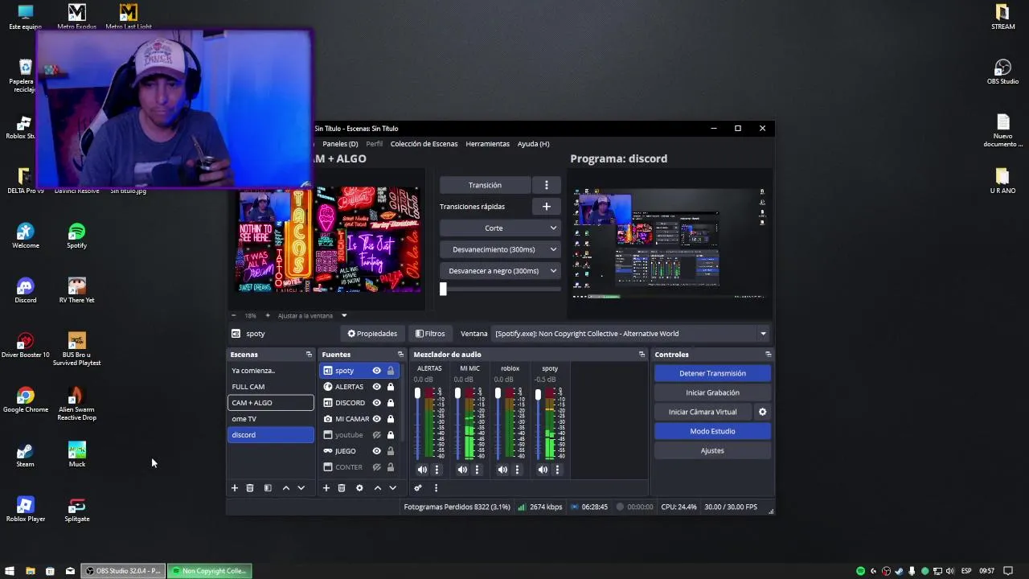
Task: Add a new source with plus icon
Action: point(326,488)
